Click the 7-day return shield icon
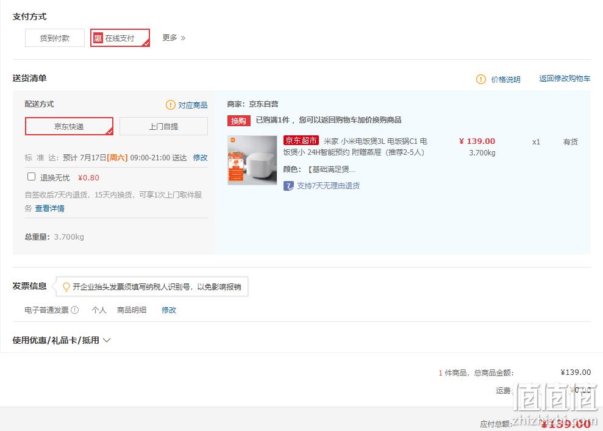Viewport: 603px width, 431px height. (288, 186)
